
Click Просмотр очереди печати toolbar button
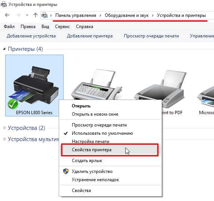tap(151, 36)
